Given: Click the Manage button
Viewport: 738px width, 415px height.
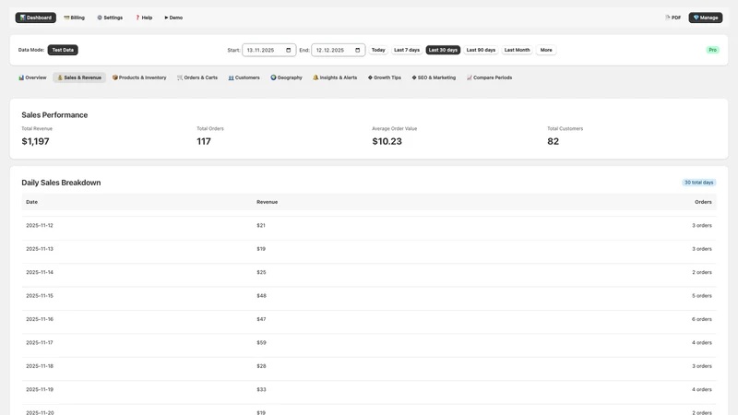Looking at the screenshot, I should (706, 18).
